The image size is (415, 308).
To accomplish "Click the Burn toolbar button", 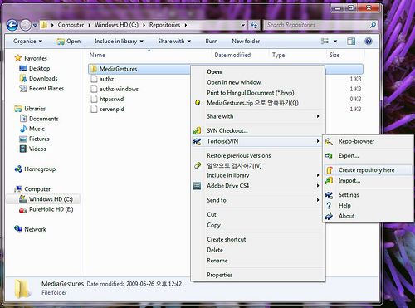I will coord(212,42).
